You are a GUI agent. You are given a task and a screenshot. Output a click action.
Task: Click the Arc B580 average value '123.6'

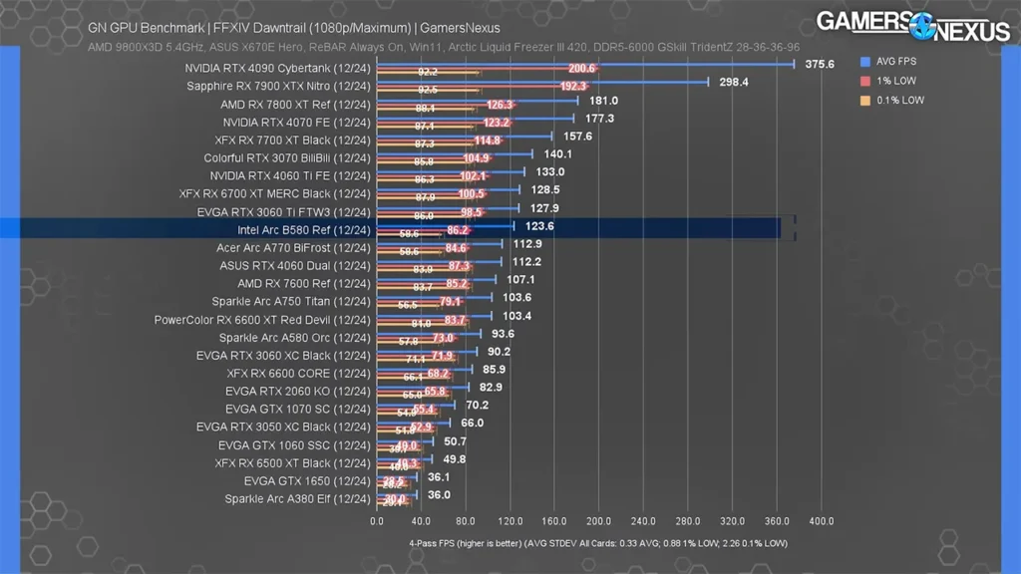pos(539,226)
